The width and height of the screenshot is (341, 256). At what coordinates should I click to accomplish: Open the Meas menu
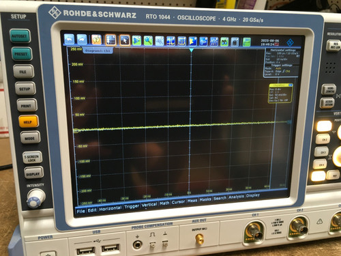pyautogui.click(x=192, y=201)
